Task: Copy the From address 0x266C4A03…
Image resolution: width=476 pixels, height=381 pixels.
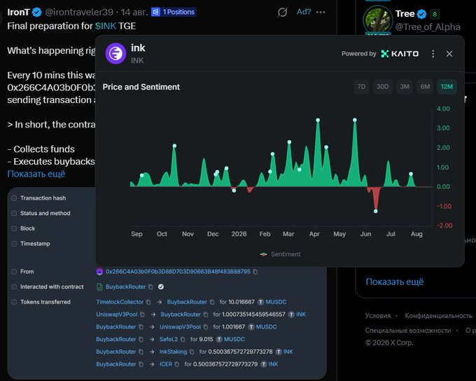Action: [x=255, y=272]
